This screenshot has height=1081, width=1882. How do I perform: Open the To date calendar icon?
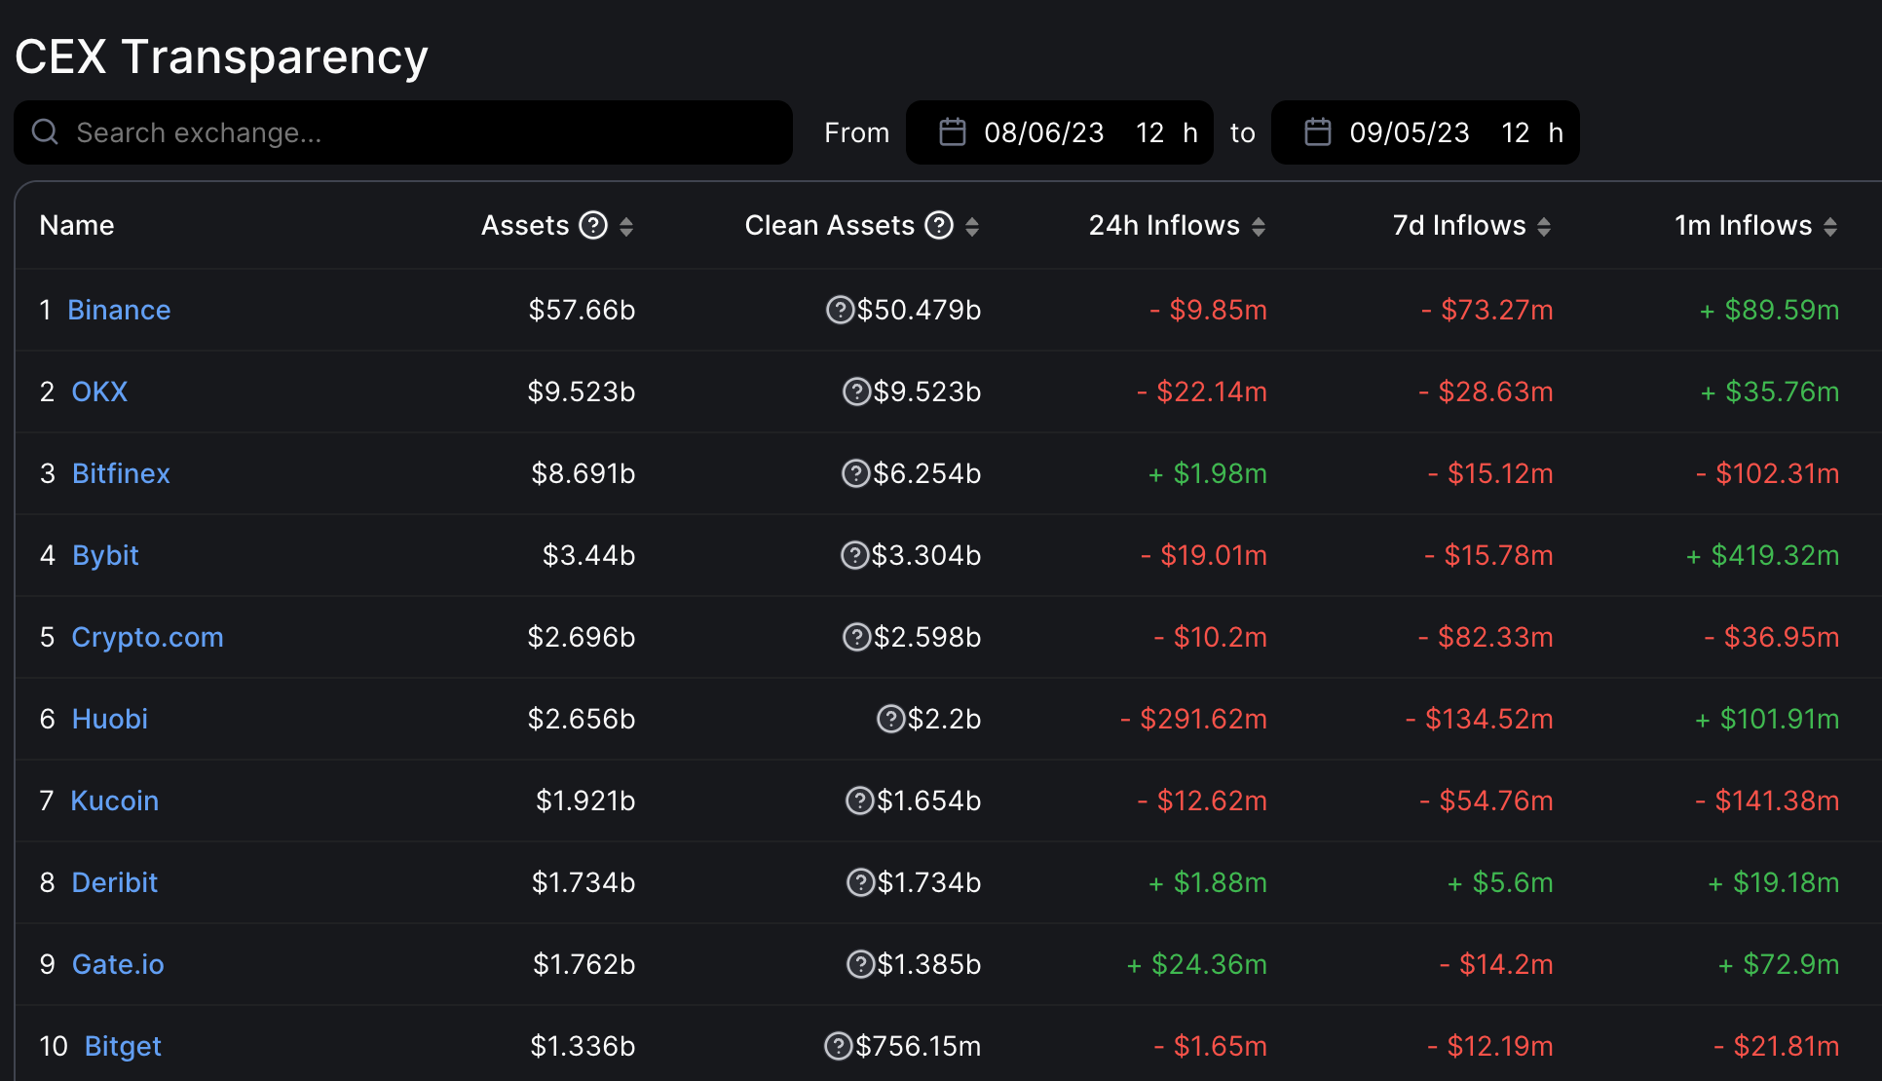tap(1317, 131)
